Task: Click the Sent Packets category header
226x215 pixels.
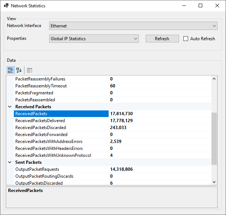Action: pos(28,162)
